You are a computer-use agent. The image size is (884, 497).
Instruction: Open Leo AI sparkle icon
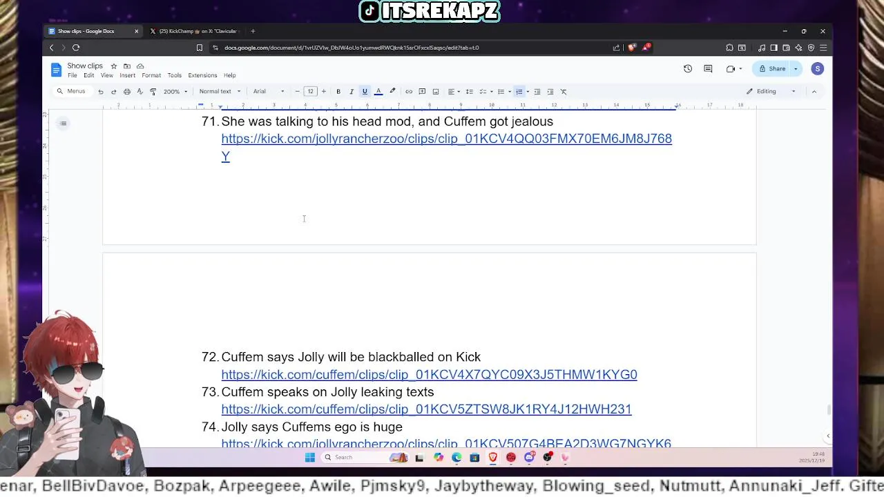point(798,48)
